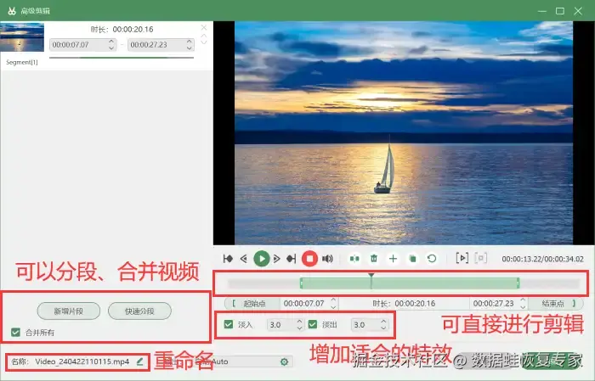Decrease Segment[1] end time in list
This screenshot has height=381, width=595.
click(190, 48)
